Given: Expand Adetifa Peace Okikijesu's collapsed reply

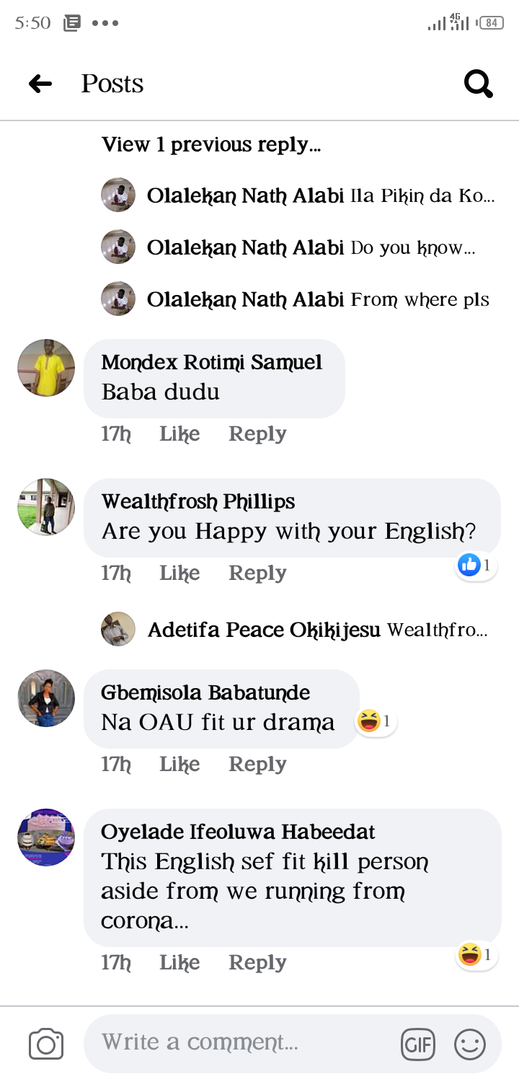Looking at the screenshot, I should point(317,630).
